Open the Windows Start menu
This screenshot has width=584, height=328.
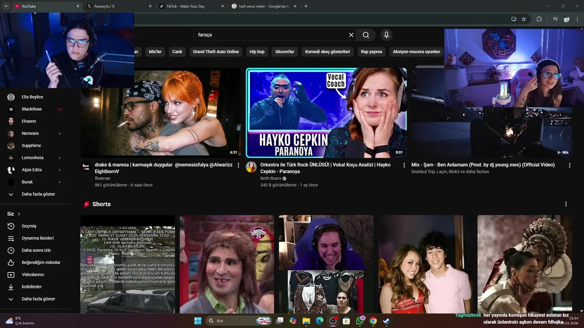click(x=198, y=321)
